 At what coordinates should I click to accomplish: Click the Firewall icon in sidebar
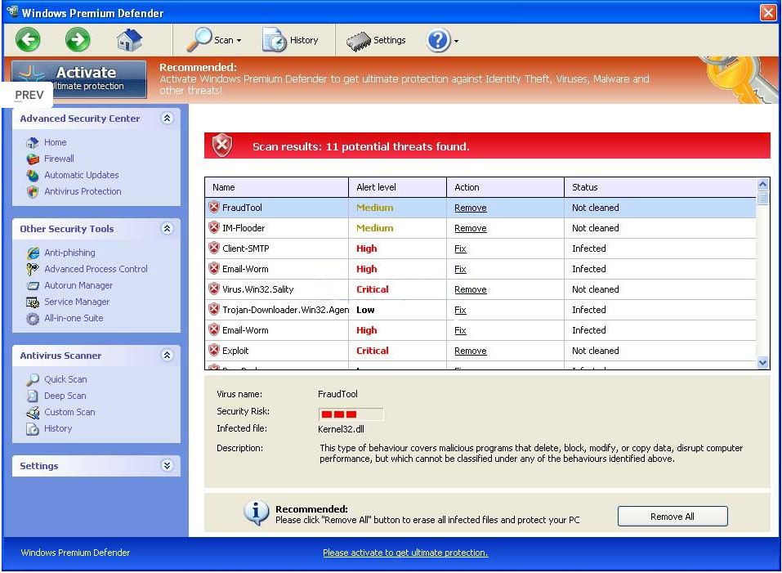(33, 159)
